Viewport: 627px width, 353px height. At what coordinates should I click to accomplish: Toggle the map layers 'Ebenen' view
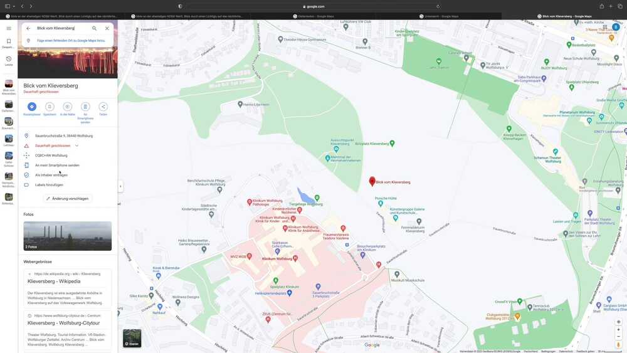tap(132, 339)
